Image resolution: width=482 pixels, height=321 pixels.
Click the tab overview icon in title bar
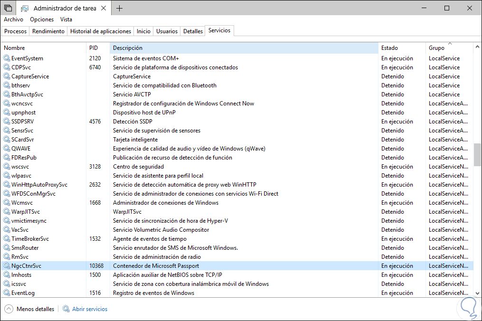[x=8, y=8]
